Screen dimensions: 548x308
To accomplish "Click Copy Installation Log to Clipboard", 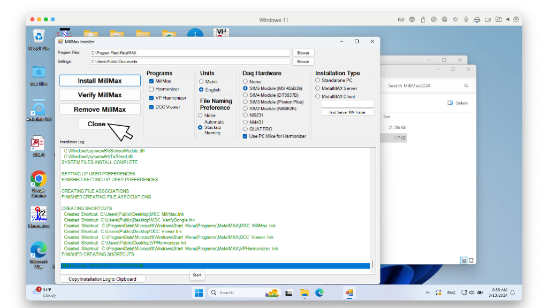I will pos(102,279).
